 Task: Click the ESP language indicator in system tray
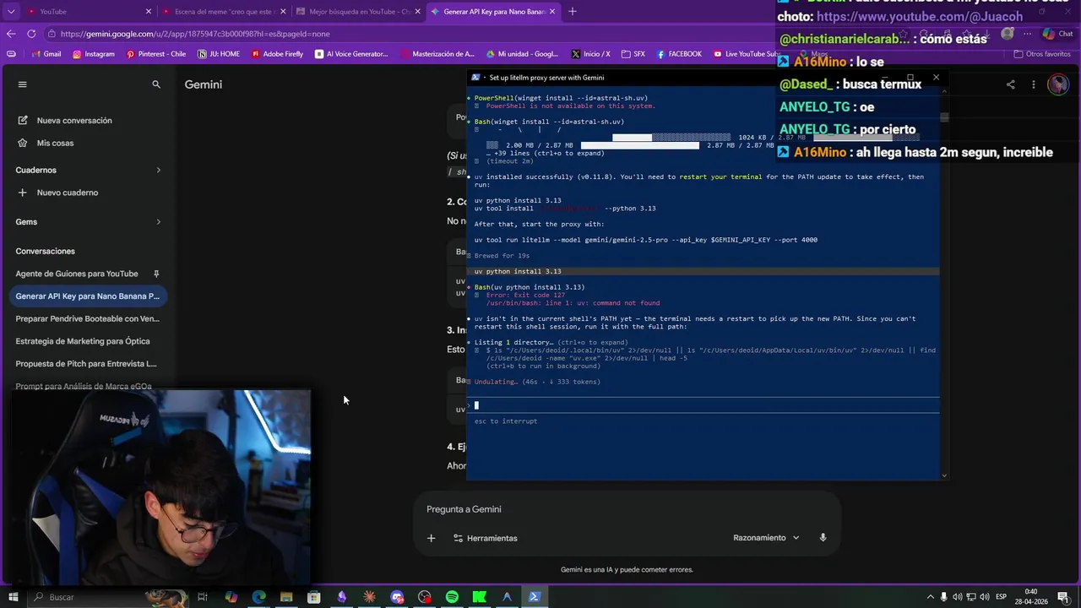click(x=1001, y=597)
